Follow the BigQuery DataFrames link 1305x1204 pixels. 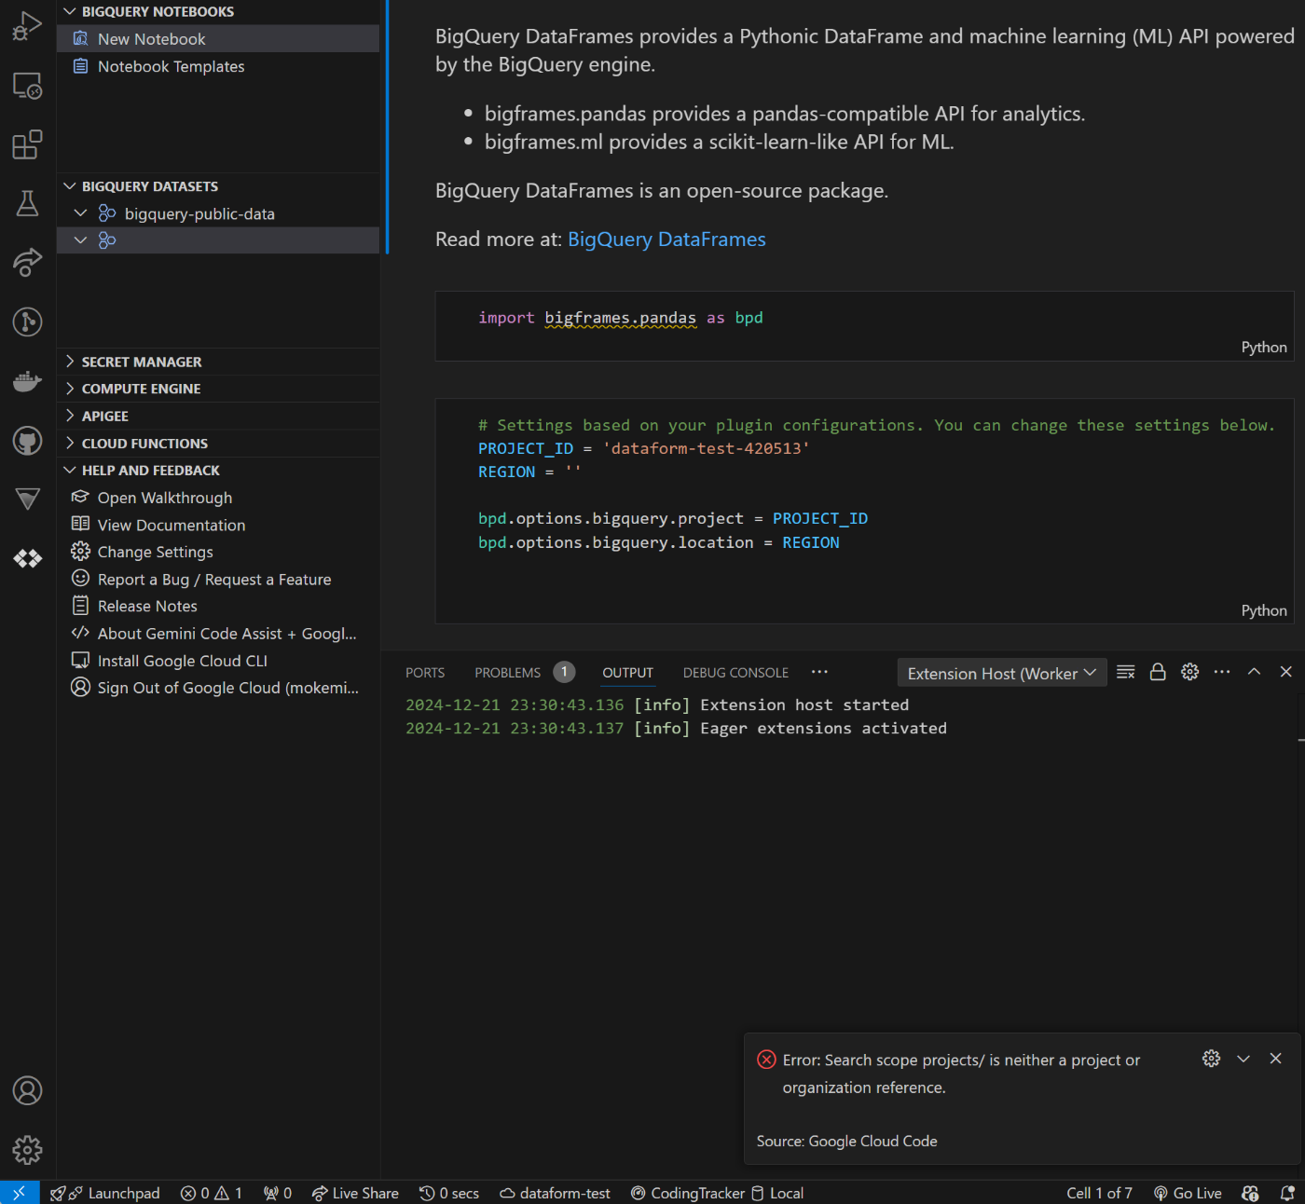[x=666, y=239]
